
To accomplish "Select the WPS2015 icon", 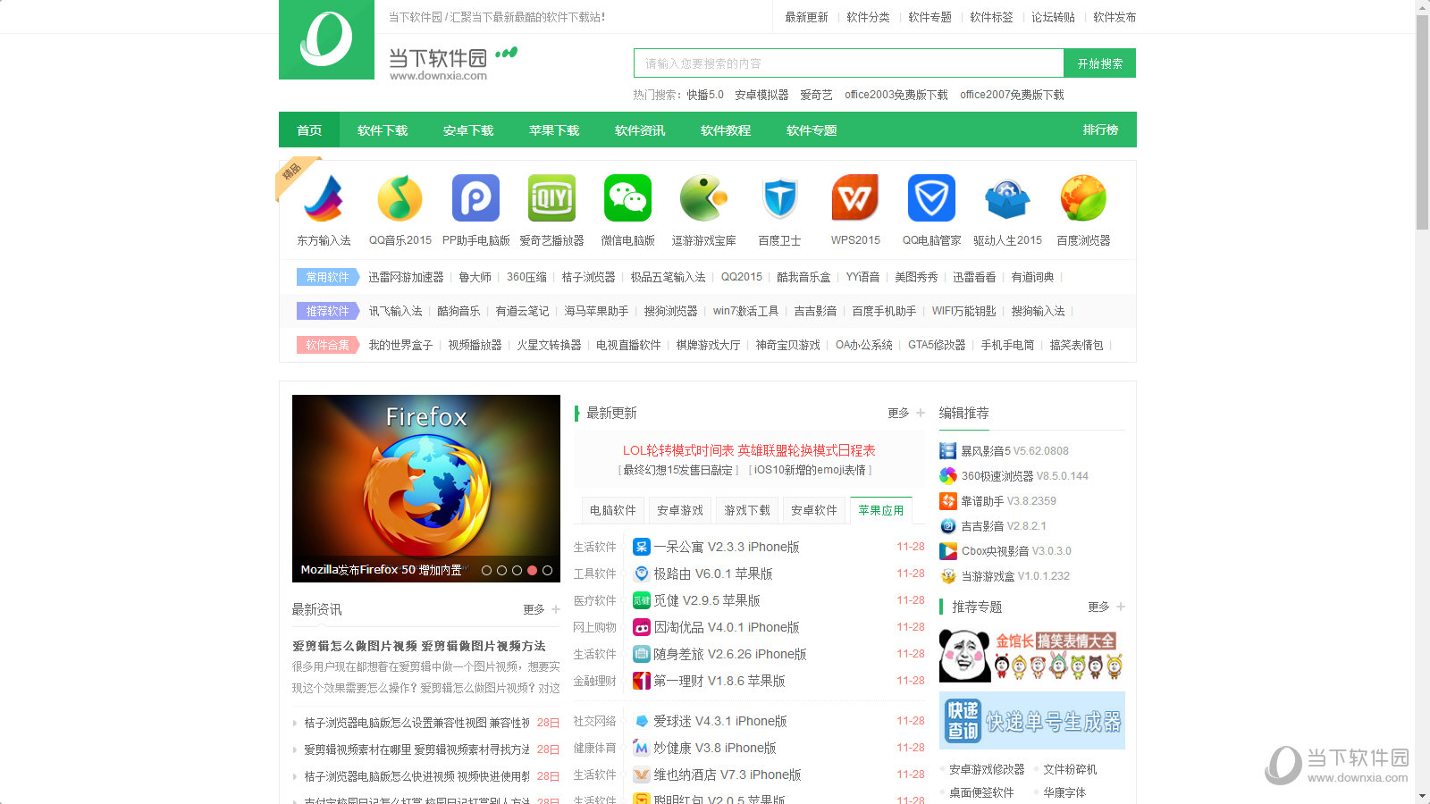I will (855, 197).
